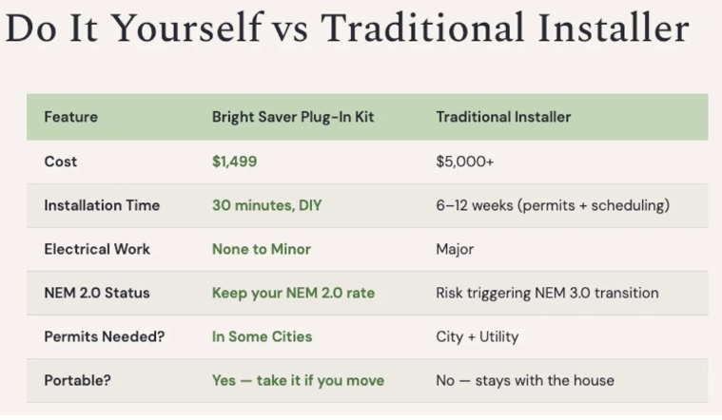Click the "Do It Yourself vs Traditional Installer" heading
This screenshot has height=420, width=722.
(x=346, y=29)
